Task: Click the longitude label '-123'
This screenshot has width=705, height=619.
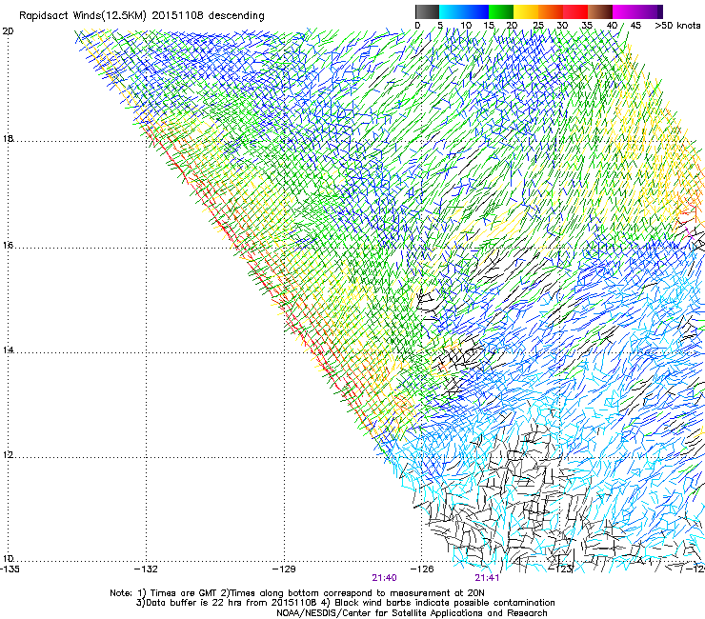Action: tap(561, 569)
